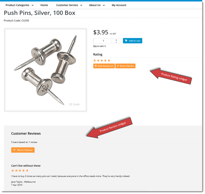Click the Add to cart button
The image size is (205, 194).
pos(132,41)
